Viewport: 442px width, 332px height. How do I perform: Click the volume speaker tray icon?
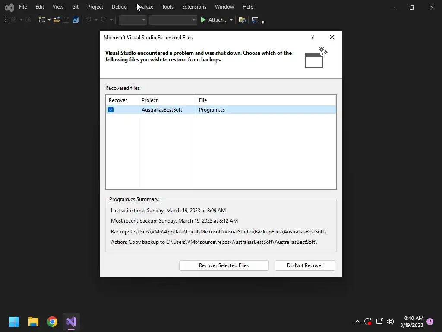[390, 322]
